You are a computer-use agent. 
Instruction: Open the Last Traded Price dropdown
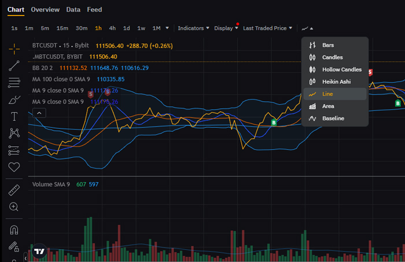tap(267, 28)
